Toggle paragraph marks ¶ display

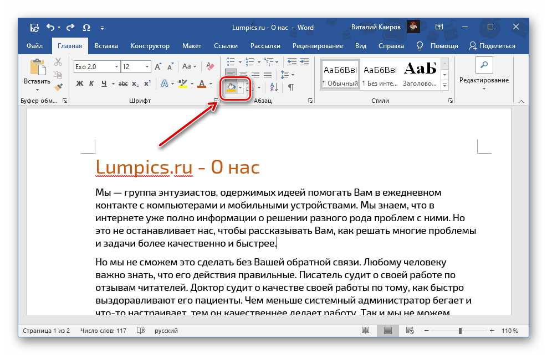290,87
